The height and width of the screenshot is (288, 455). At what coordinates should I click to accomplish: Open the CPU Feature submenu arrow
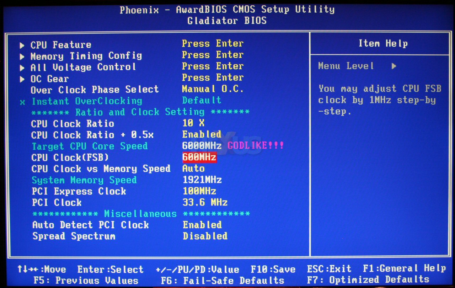pos(22,46)
